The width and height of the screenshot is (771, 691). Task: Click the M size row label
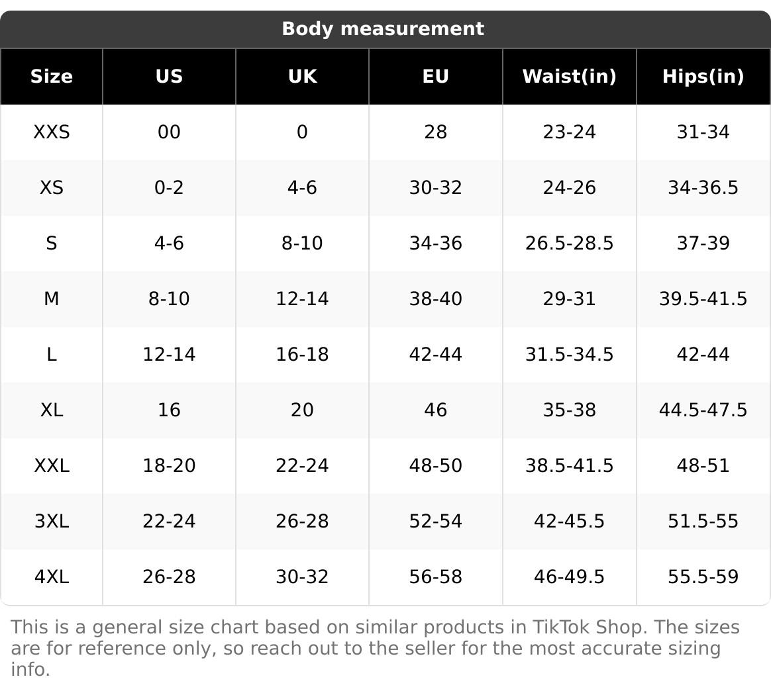(x=52, y=299)
